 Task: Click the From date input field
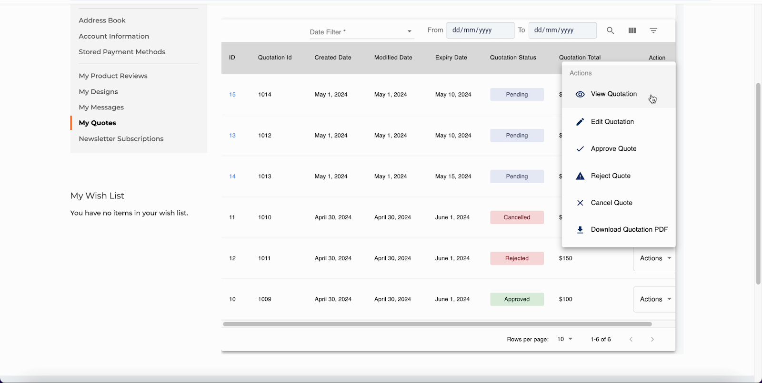point(480,30)
